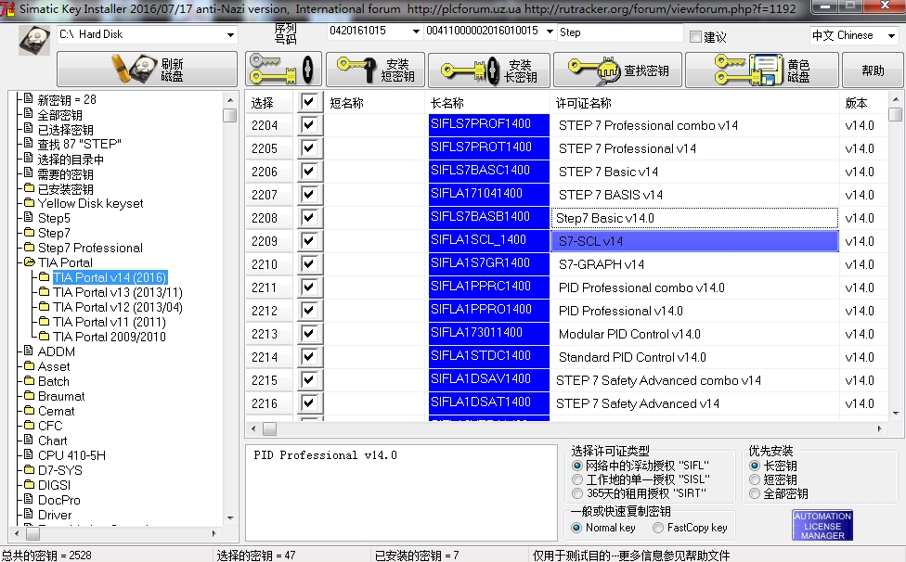This screenshot has height=562, width=906.
Task: Select the 查找 87 "STEP" tree item
Action: coord(80,145)
